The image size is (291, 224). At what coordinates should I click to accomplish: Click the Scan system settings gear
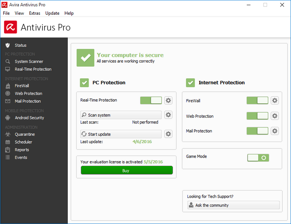(168, 115)
